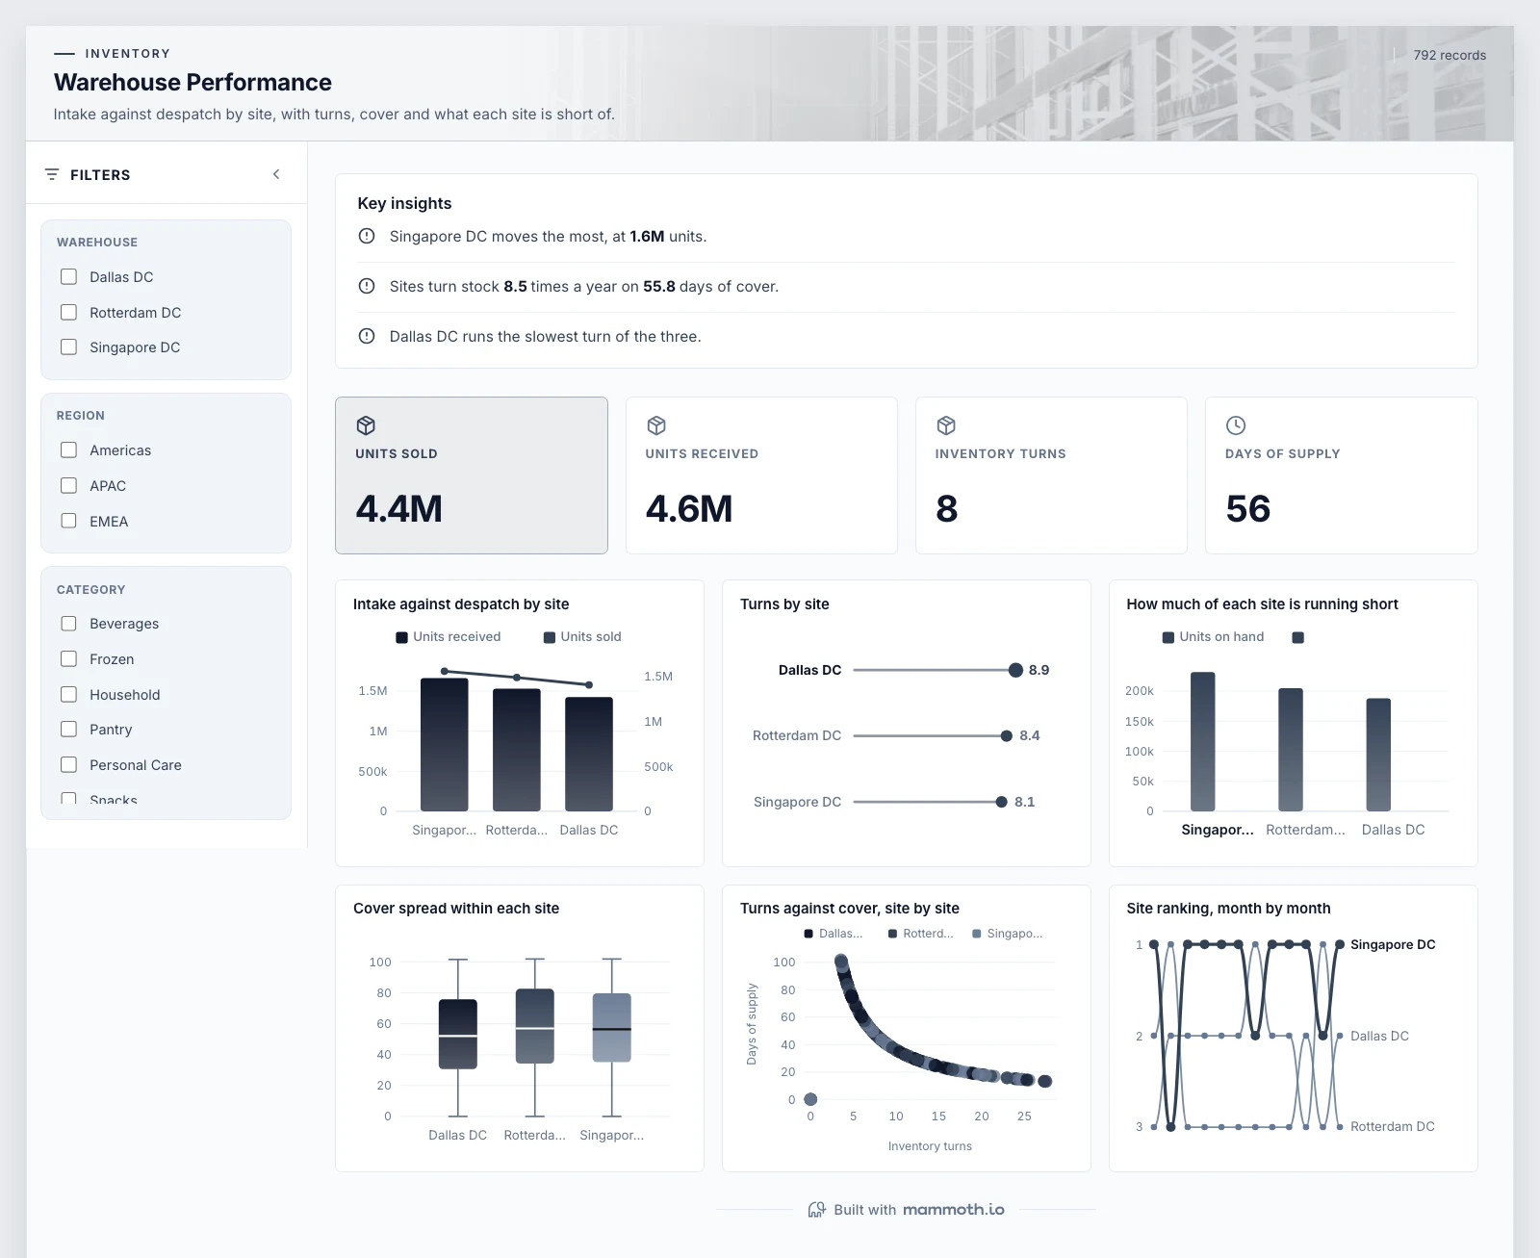Check the Household category box
The image size is (1540, 1258).
(68, 694)
